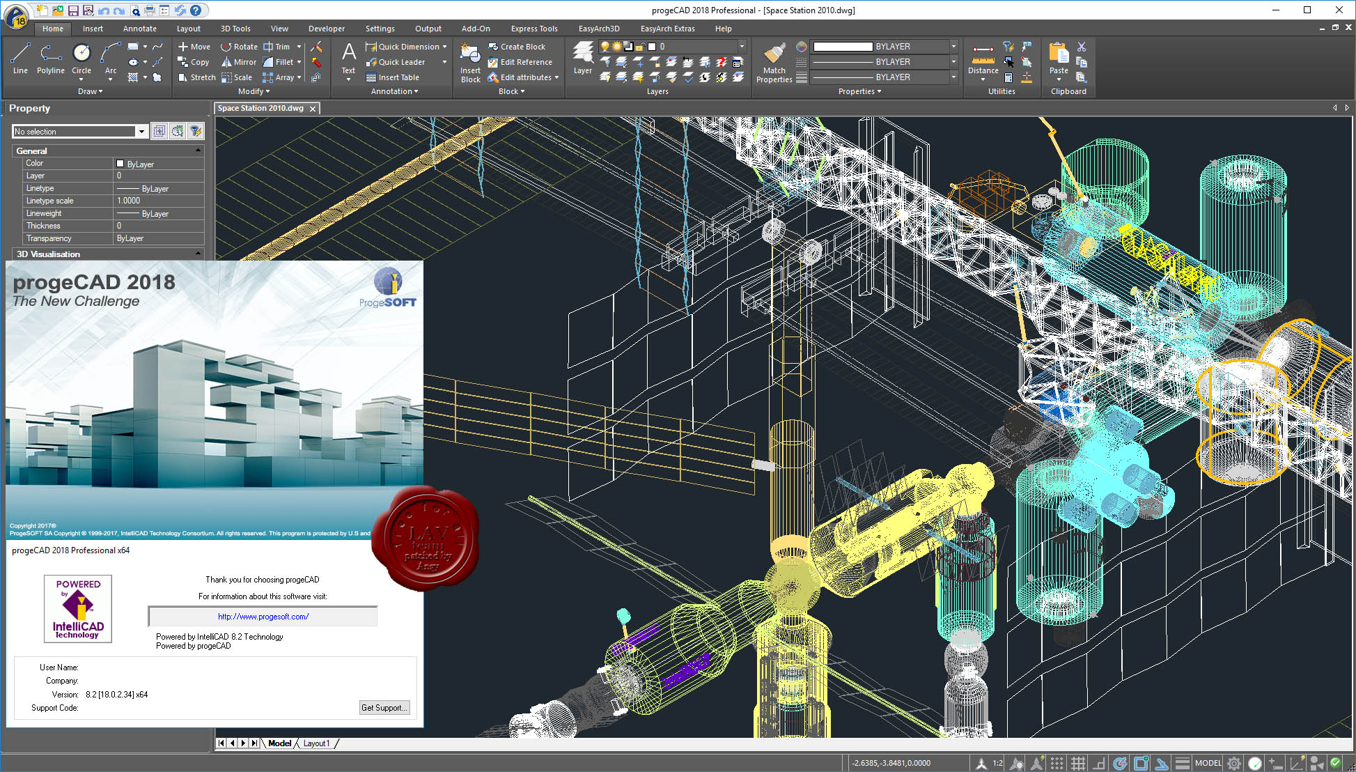The image size is (1356, 772).
Task: Choose the Circle tool
Action: [x=81, y=58]
